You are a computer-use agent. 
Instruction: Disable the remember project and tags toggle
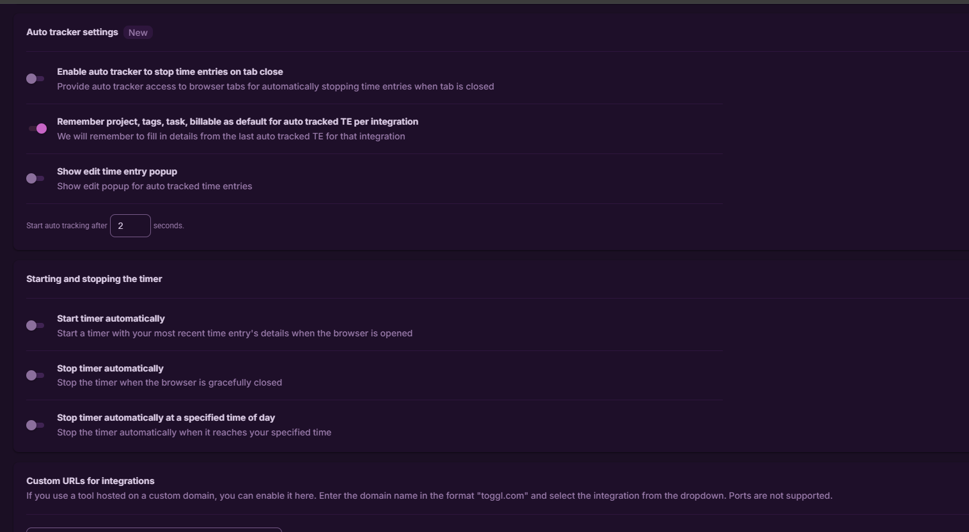[38, 129]
